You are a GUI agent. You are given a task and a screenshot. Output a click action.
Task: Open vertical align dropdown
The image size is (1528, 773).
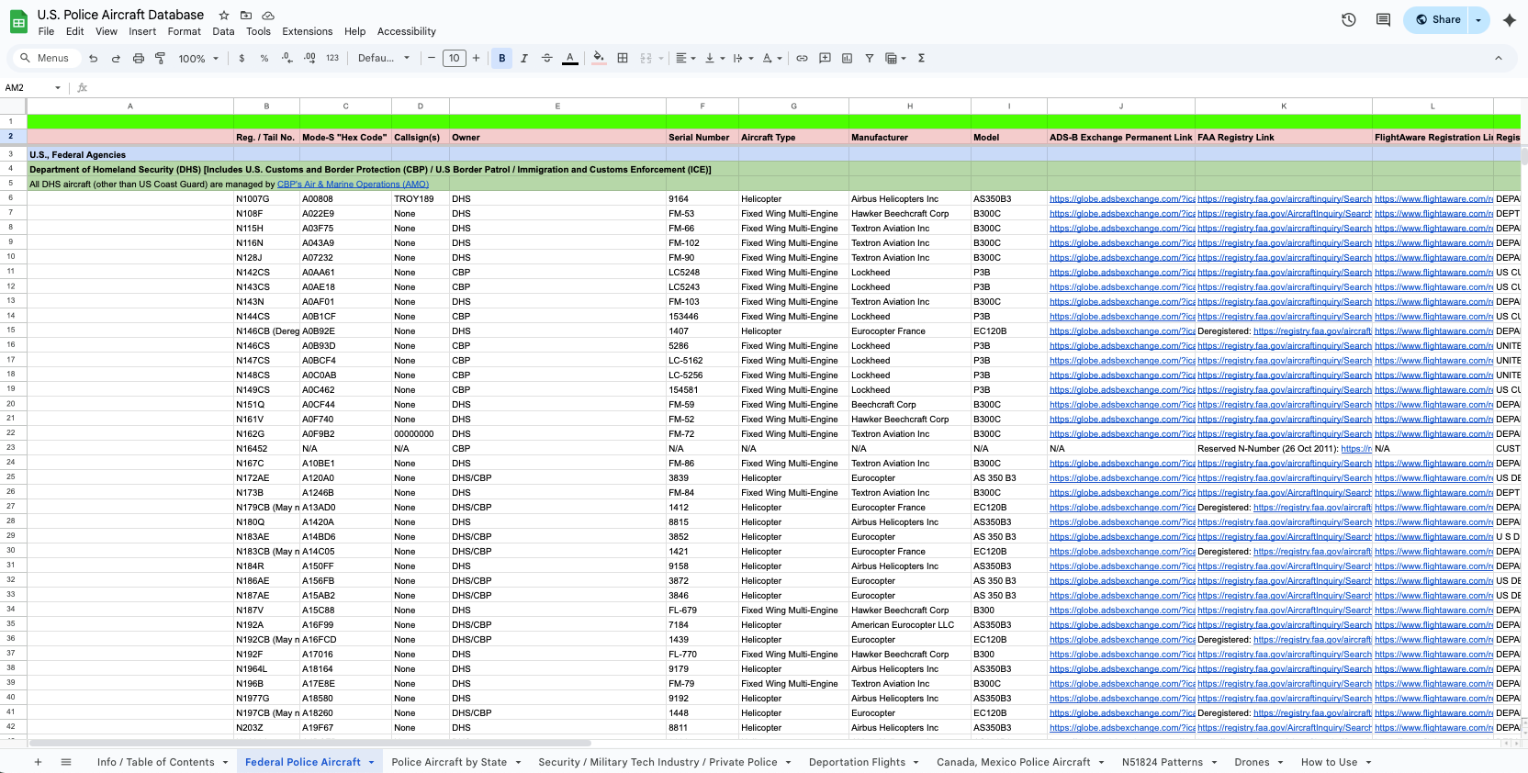[714, 58]
